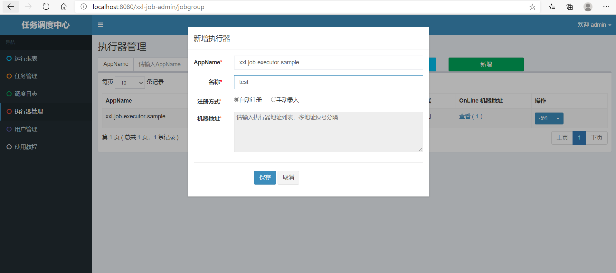
Task: Click the 任务调度中心 logo title
Action: pos(46,25)
